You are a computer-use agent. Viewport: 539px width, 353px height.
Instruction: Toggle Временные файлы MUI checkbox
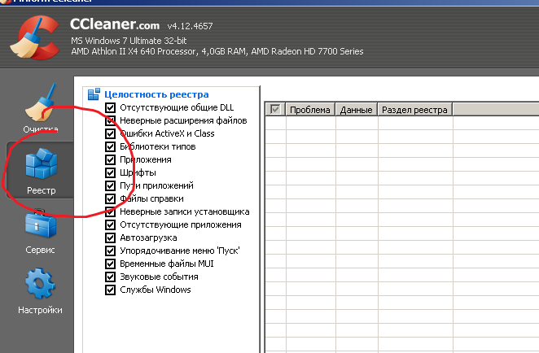pyautogui.click(x=110, y=264)
